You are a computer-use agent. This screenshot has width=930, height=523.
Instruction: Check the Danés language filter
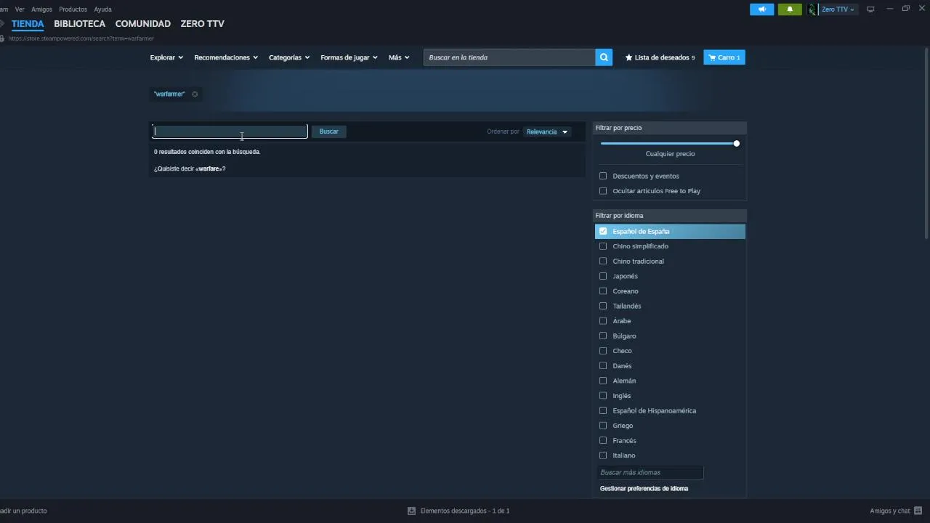(x=603, y=366)
